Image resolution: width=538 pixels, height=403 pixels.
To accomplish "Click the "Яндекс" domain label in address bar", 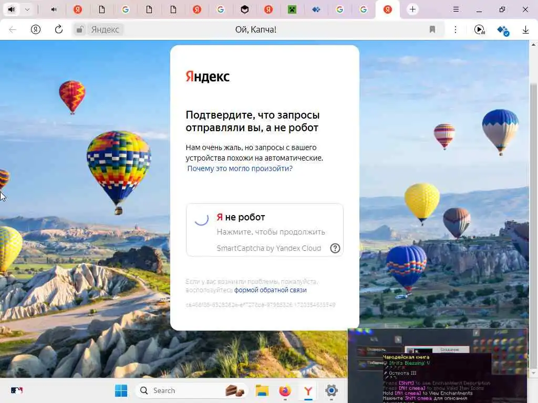I will pos(105,30).
